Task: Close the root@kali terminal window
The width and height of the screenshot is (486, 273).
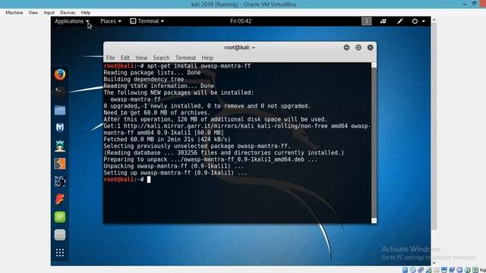Action: click(x=370, y=47)
